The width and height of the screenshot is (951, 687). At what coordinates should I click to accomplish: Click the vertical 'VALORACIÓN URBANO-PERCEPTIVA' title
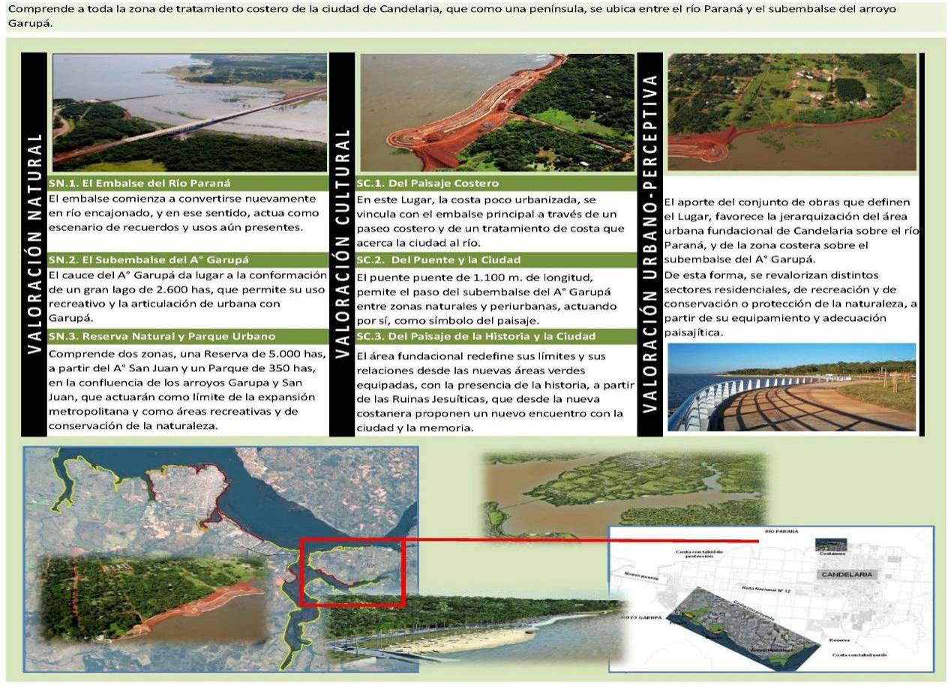click(650, 244)
